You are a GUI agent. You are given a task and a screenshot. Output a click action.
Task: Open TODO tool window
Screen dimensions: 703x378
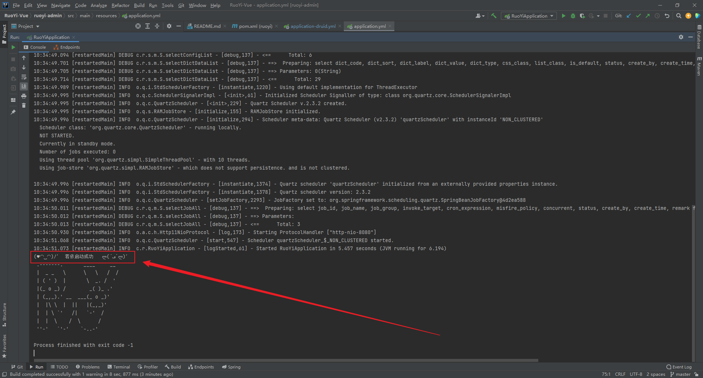coord(59,367)
